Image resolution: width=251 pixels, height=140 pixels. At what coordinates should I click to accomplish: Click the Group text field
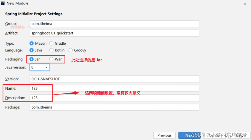coord(114,24)
